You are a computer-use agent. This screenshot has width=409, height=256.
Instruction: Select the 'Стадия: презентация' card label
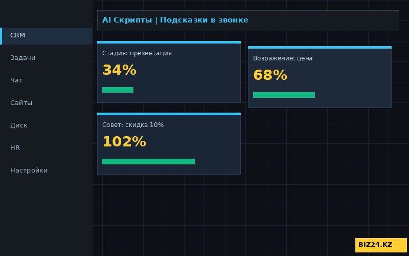point(137,53)
